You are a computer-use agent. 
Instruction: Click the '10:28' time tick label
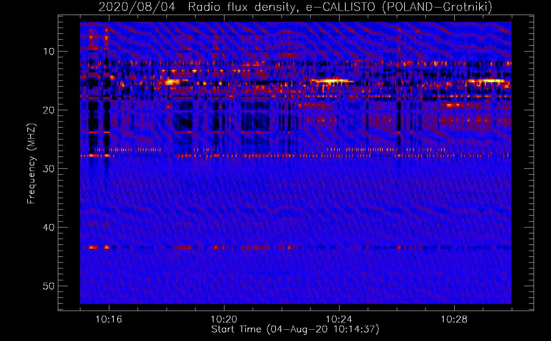click(x=454, y=320)
